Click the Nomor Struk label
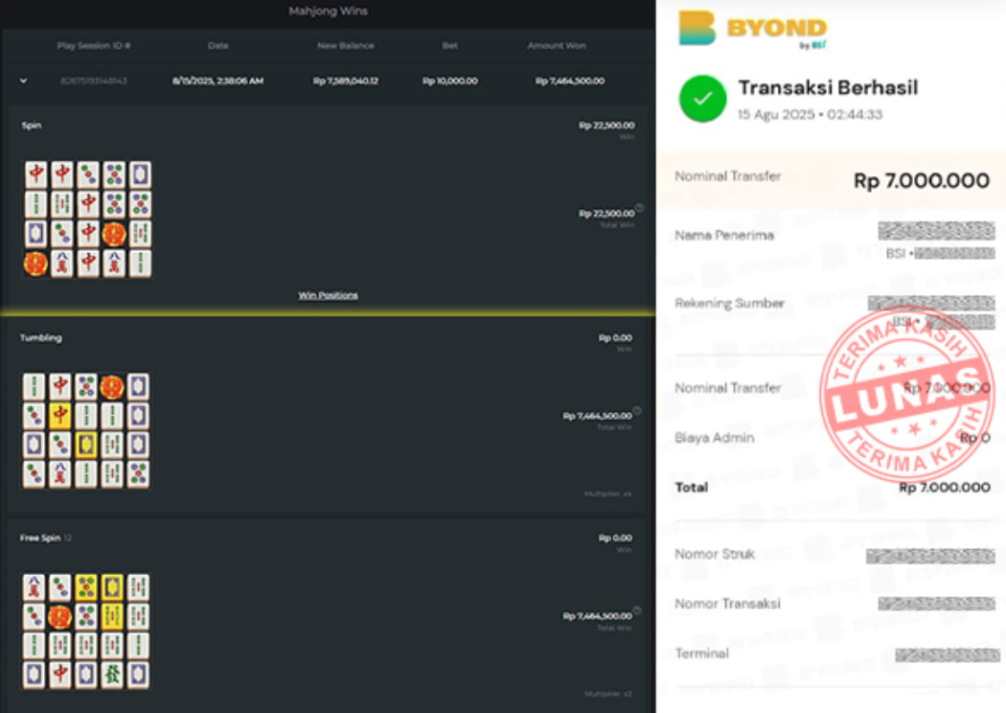The width and height of the screenshot is (1006, 713). tap(715, 554)
